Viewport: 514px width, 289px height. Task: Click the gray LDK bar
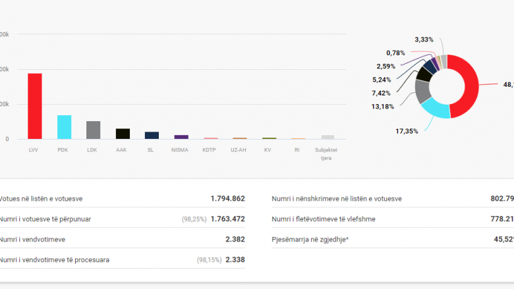point(94,130)
